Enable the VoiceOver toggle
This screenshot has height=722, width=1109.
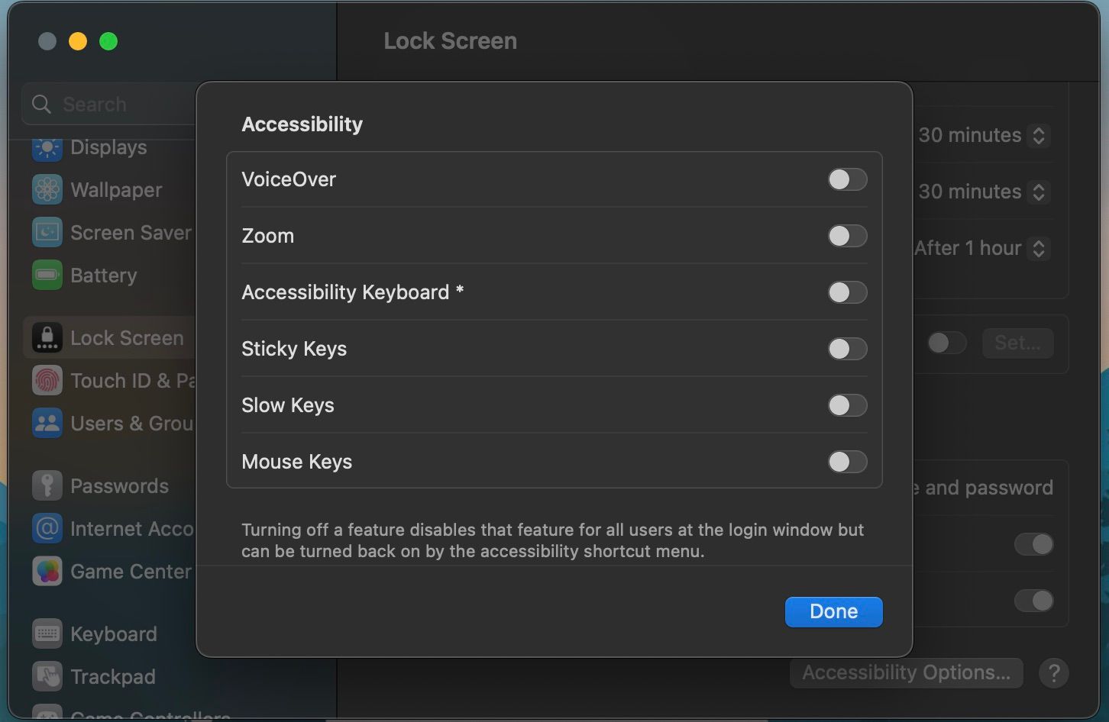point(847,179)
